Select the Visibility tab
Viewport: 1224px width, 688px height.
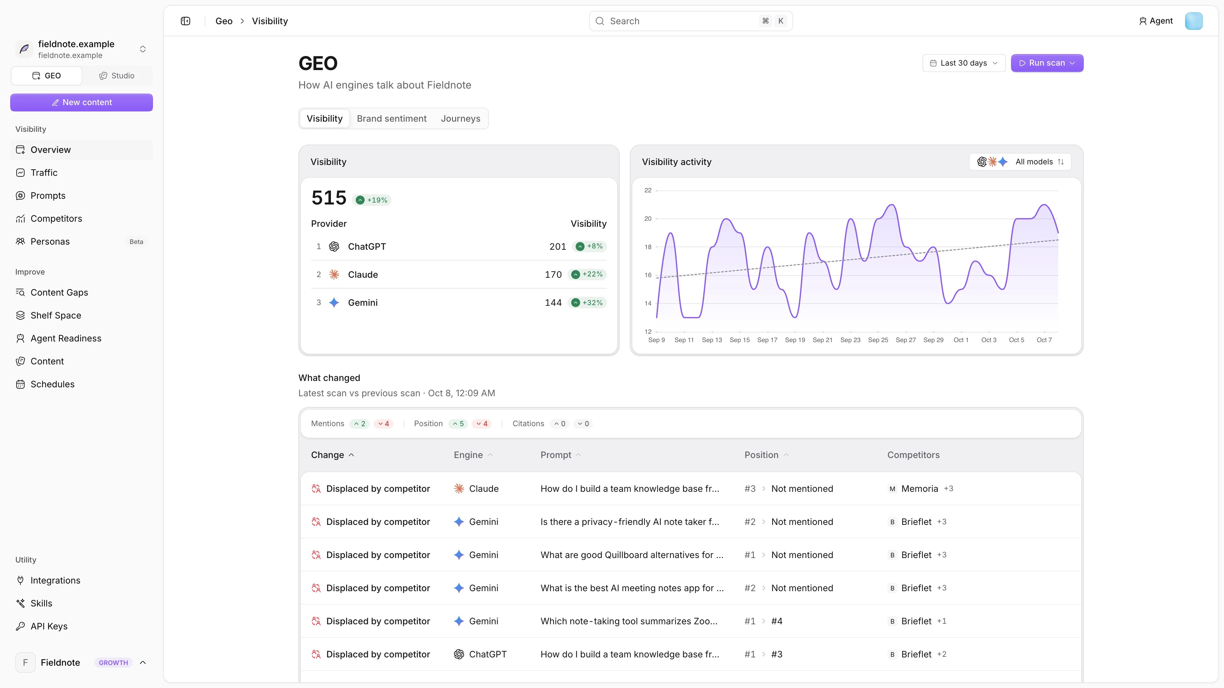click(324, 119)
